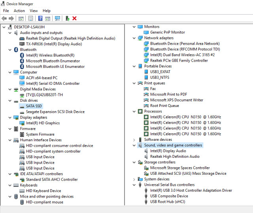Image resolution: width=253 pixels, height=213 pixels.
Task: Select HID-compliant consumer control device
Action: [60, 146]
